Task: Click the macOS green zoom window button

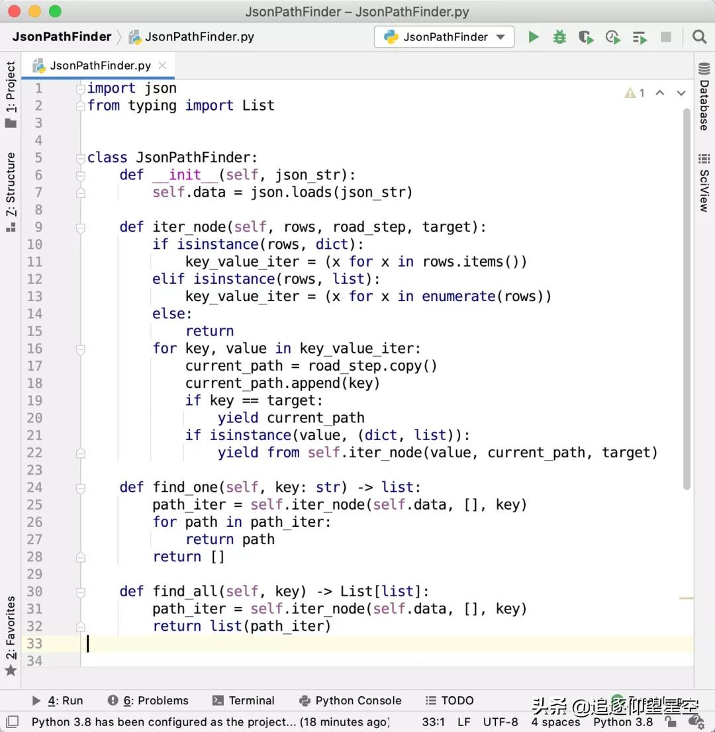Action: (55, 11)
